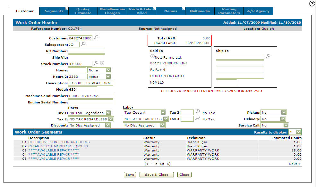This screenshot has height=187, width=316.
Task: Click the Stock Number info icon
Action: click(102, 63)
